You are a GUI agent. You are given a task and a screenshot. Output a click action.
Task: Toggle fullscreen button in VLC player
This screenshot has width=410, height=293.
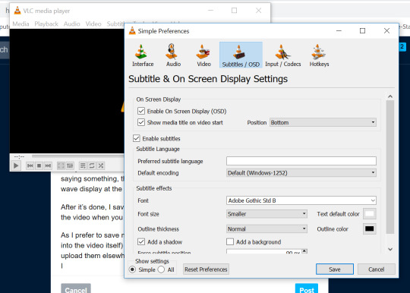(61, 165)
